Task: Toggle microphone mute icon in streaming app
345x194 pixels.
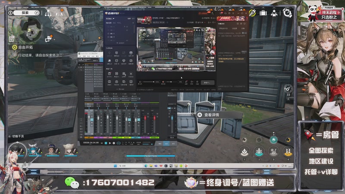Action: coord(140,81)
